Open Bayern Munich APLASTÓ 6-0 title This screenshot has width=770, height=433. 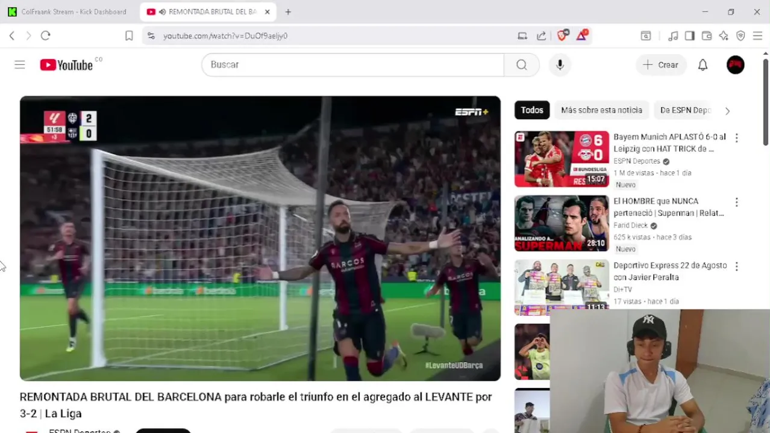(669, 143)
